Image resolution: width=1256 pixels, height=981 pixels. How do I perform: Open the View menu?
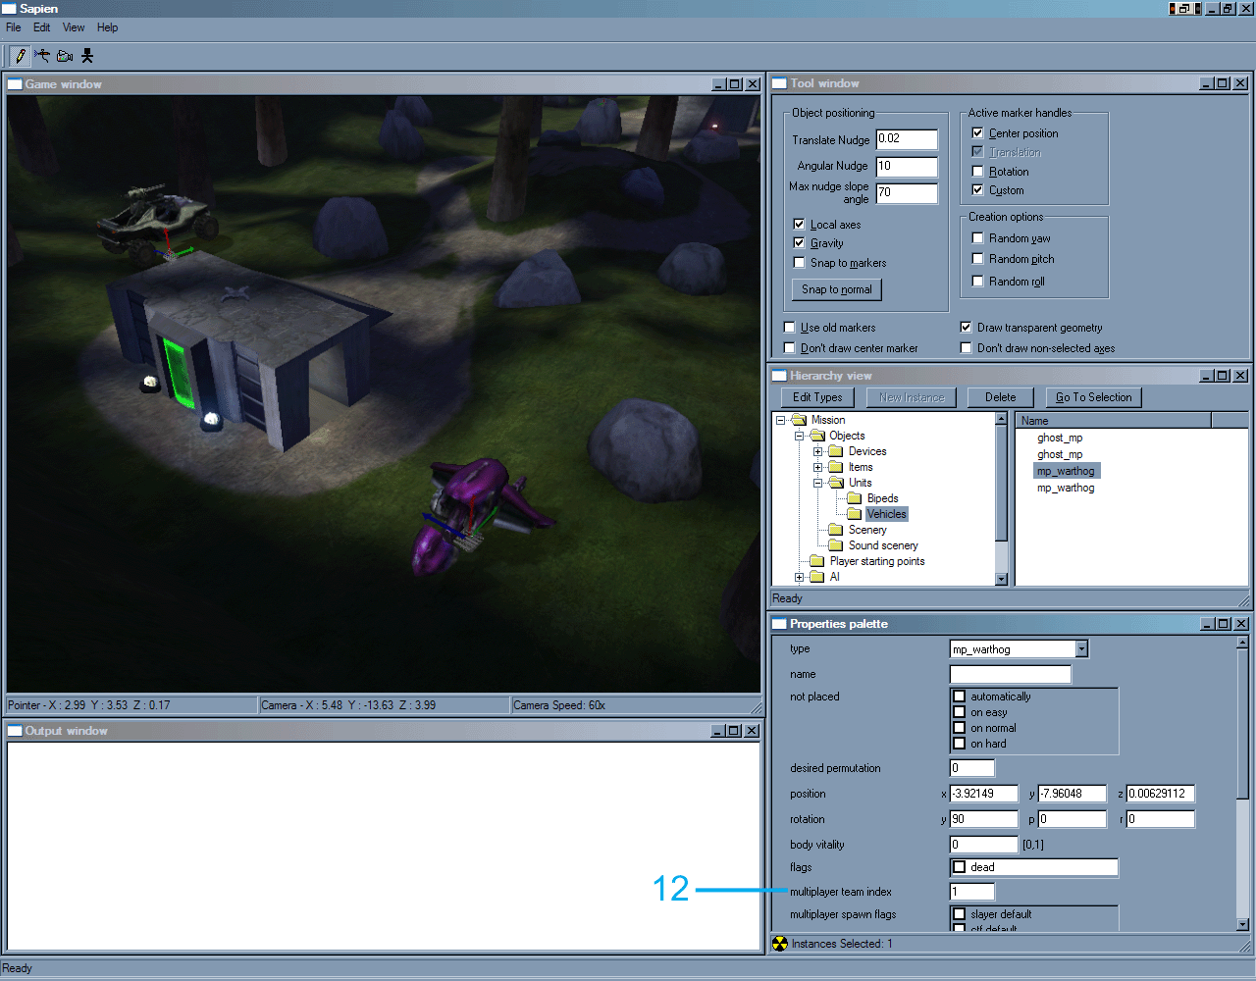pyautogui.click(x=74, y=27)
